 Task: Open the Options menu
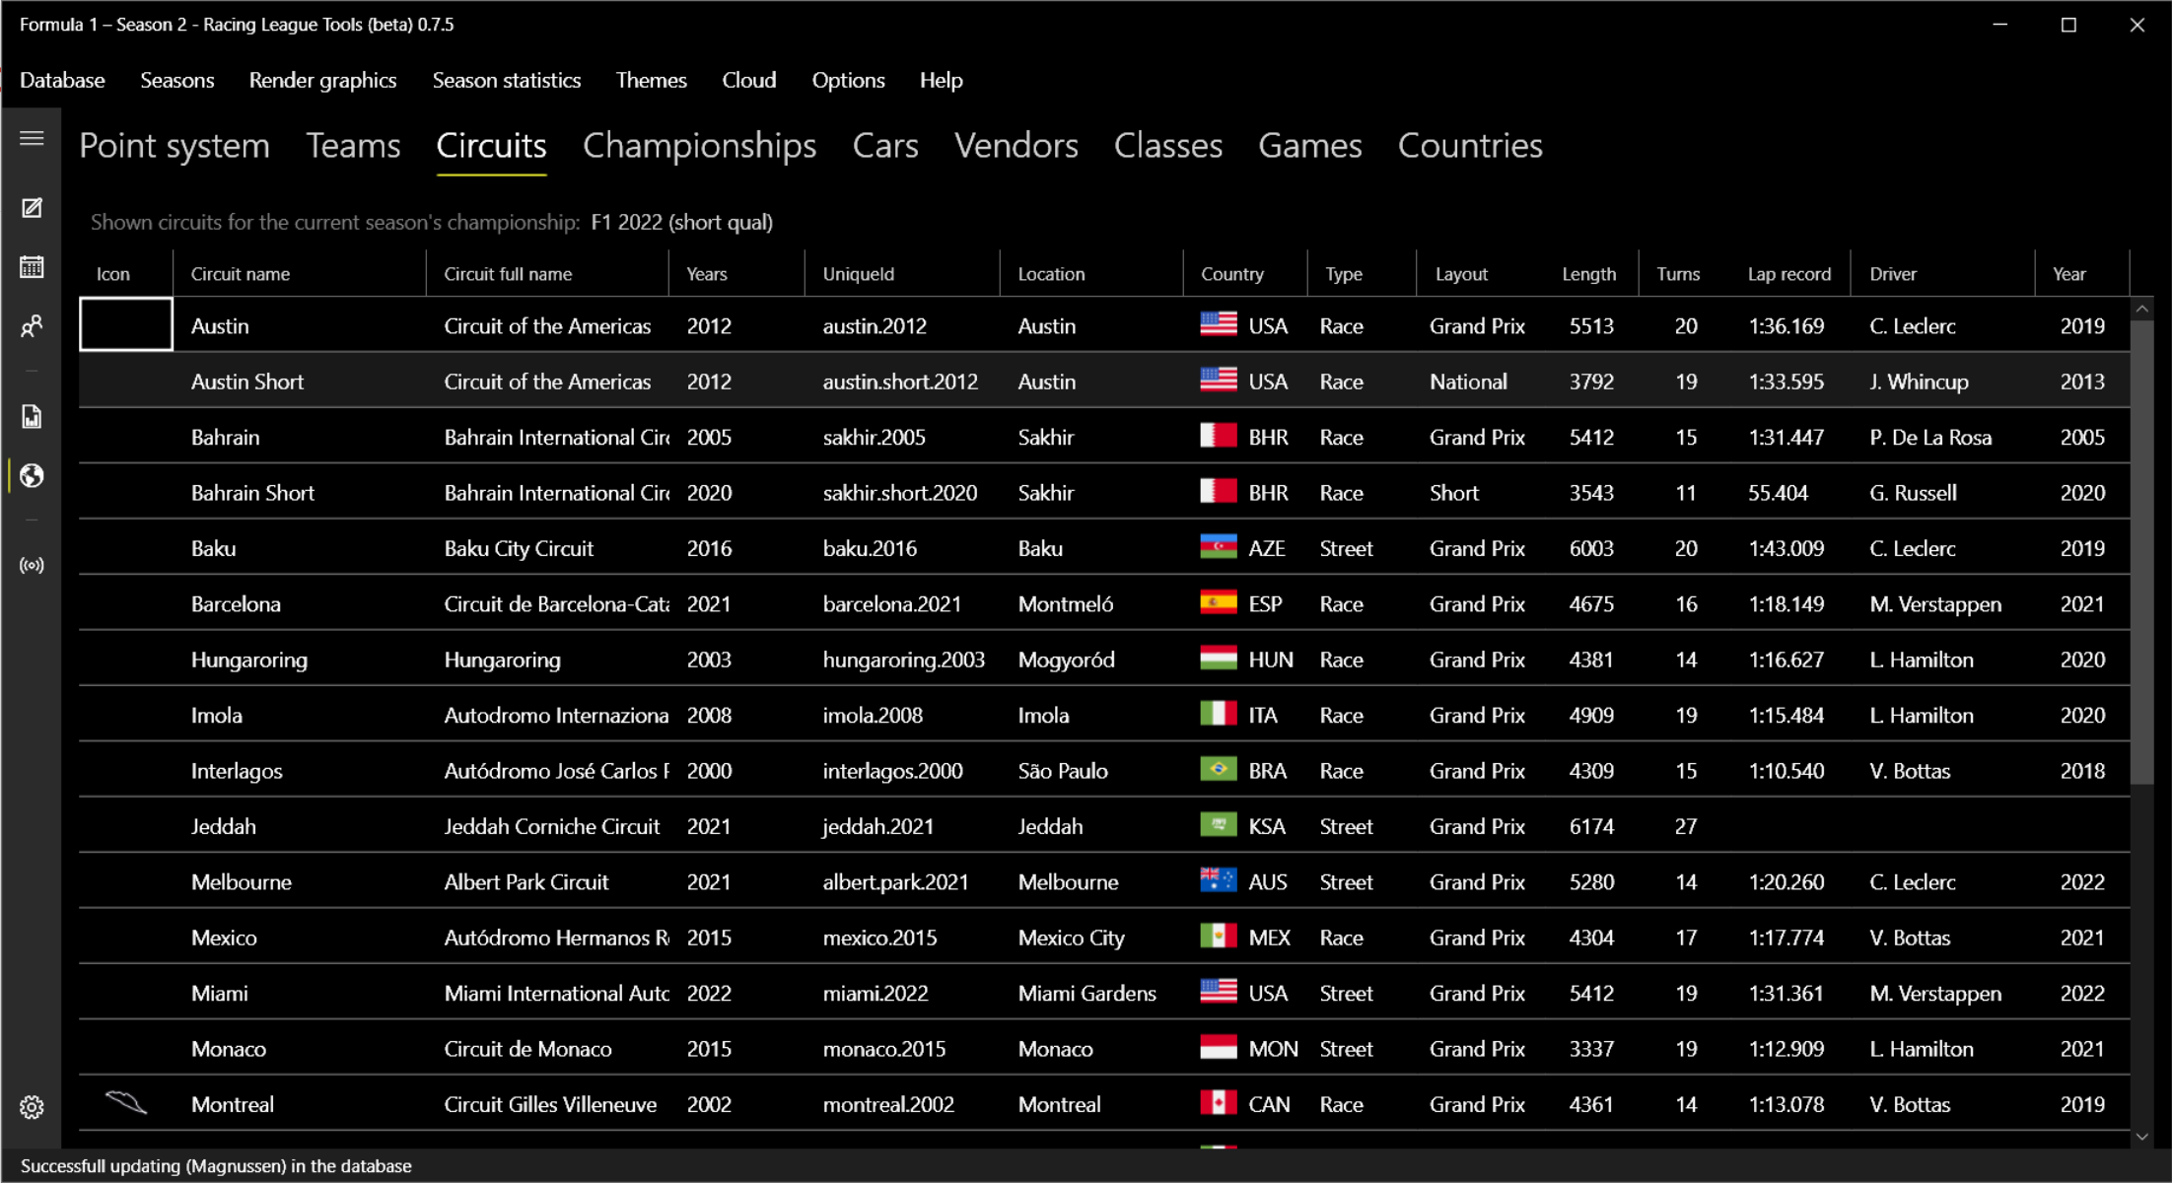click(848, 80)
